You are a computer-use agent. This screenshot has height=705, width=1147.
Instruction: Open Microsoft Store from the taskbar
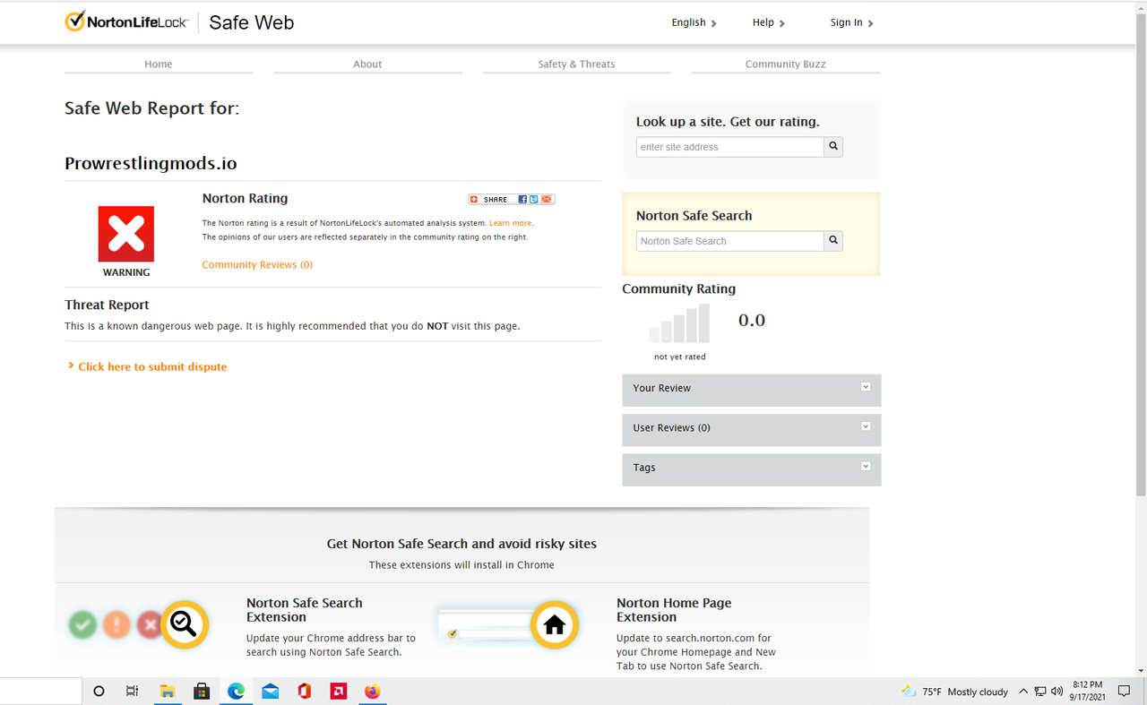tap(202, 691)
